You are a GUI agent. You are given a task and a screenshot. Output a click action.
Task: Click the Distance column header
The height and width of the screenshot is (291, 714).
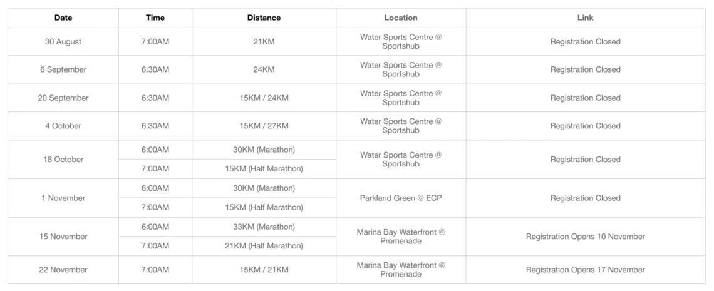click(264, 18)
